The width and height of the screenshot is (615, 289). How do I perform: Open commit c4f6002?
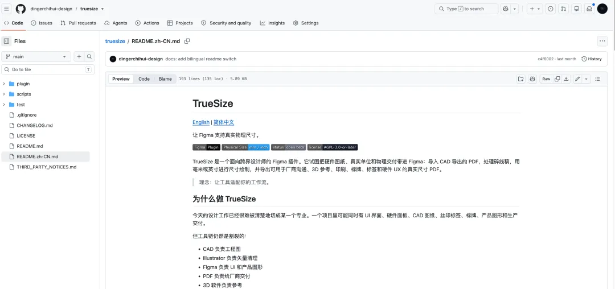[x=546, y=59]
